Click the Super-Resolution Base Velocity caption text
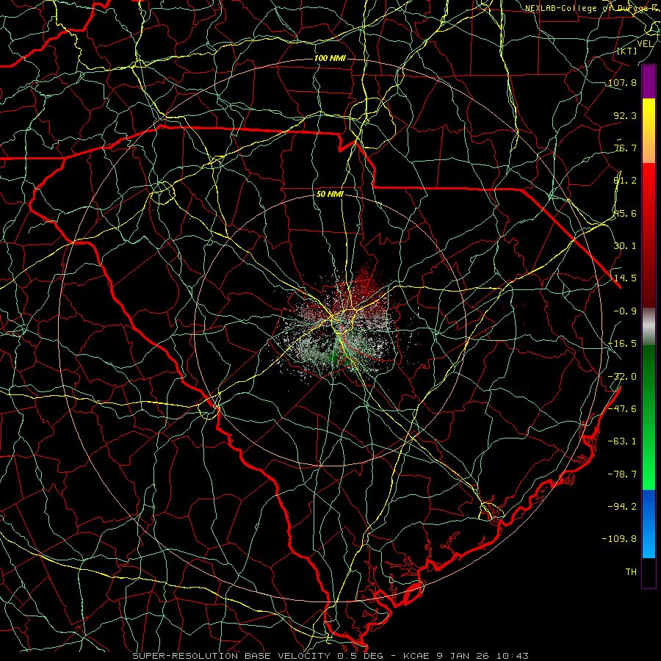The width and height of the screenshot is (661, 661). [x=330, y=656]
